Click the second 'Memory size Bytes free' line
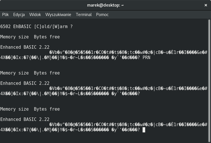The image size is (211, 143). tap(30, 73)
